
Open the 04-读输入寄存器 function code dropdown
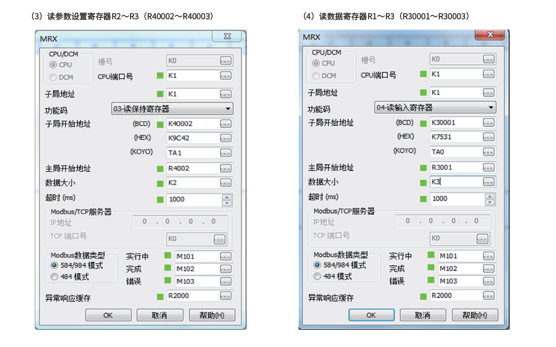point(490,108)
